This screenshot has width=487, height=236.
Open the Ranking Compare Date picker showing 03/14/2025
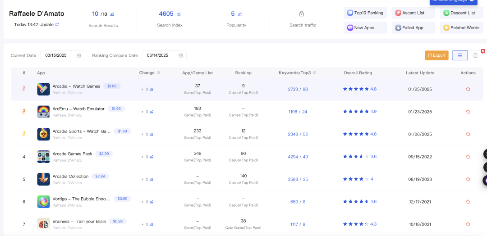164,55
